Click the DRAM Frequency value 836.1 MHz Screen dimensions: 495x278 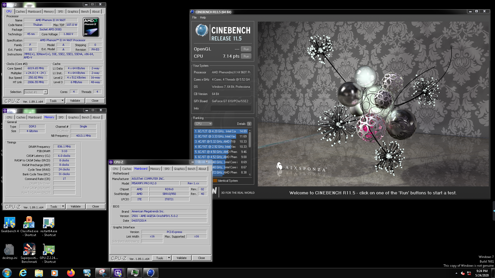point(64,146)
